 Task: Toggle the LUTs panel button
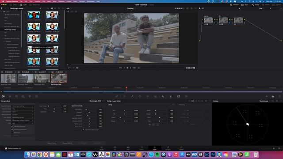23,5
